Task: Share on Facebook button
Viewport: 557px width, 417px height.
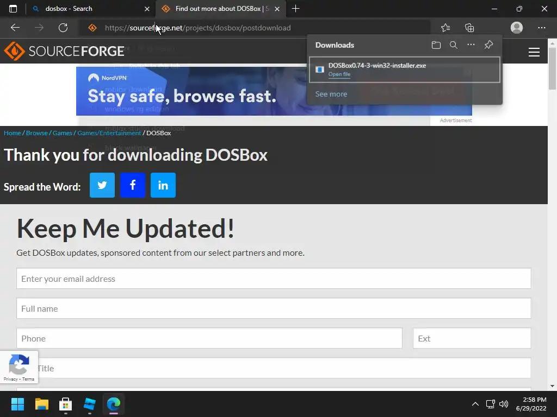Action: (x=133, y=185)
